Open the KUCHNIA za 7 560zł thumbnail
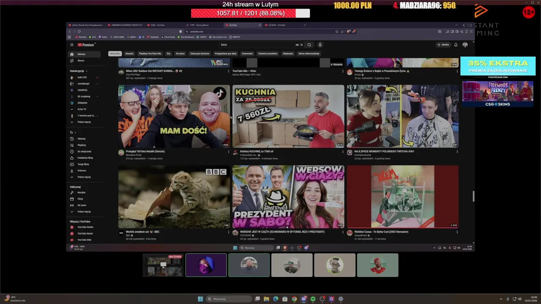Screen dimensions: 541x304 [x=288, y=116]
